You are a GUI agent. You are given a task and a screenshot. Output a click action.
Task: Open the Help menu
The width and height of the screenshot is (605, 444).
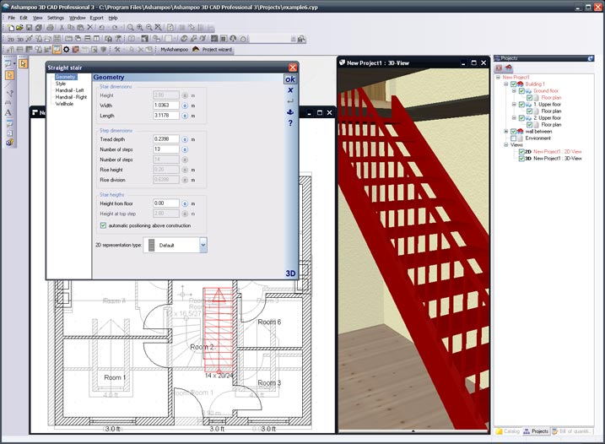pos(113,18)
